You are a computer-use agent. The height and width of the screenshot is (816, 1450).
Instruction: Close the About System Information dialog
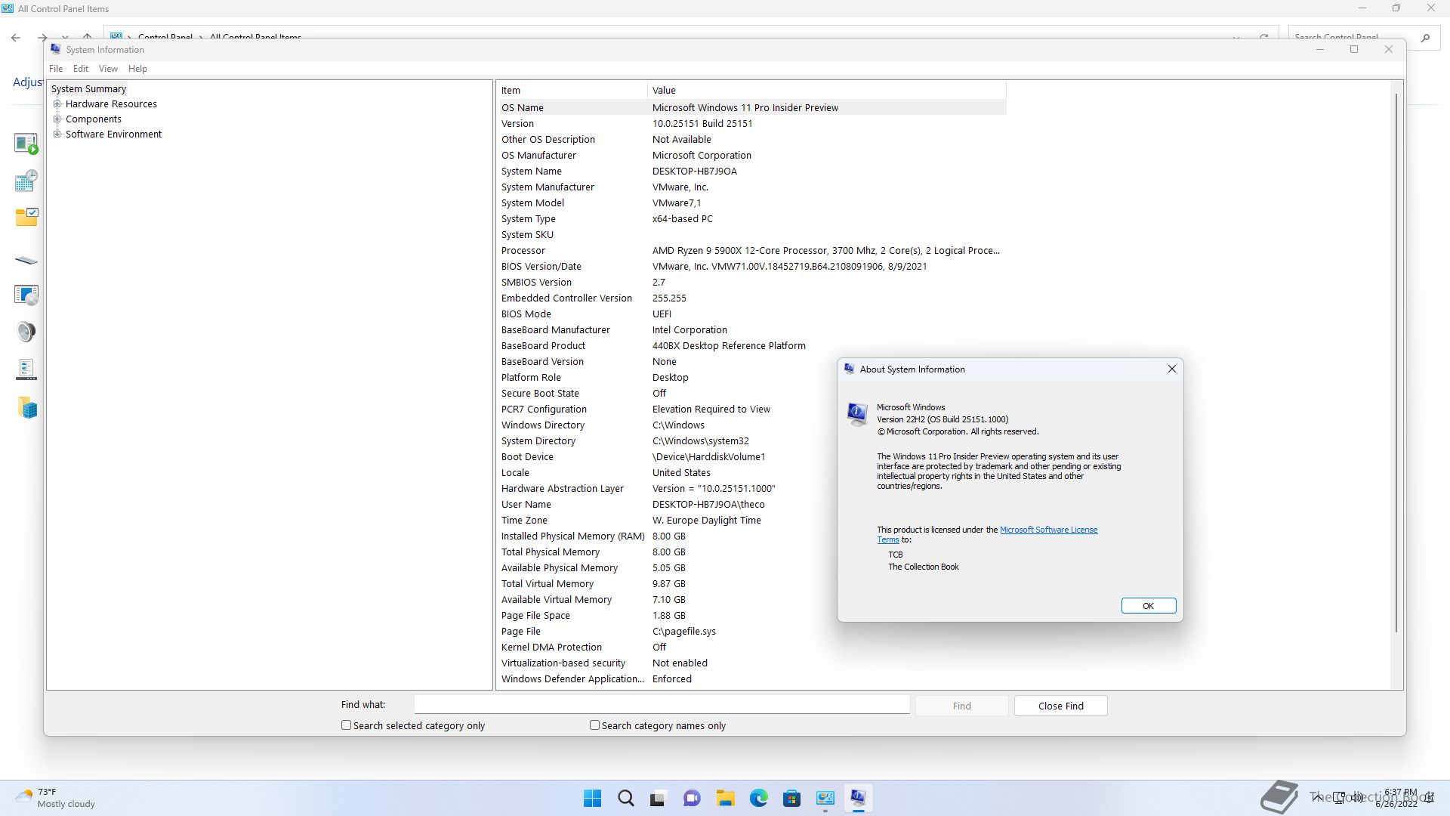(1171, 369)
